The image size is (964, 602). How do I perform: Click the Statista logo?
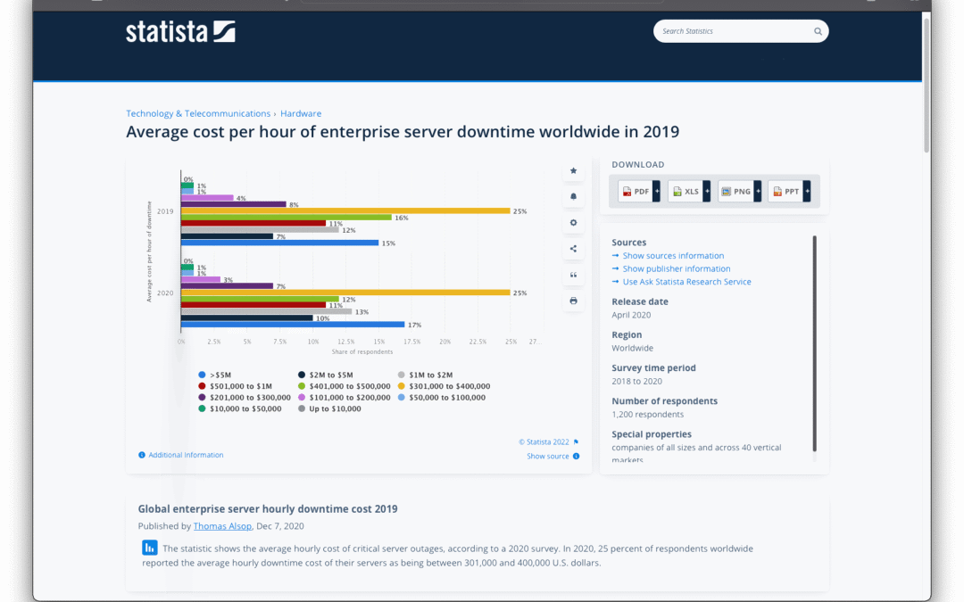180,32
